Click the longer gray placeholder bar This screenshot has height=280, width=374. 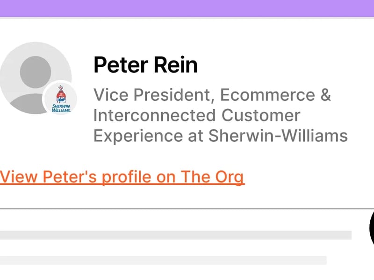[x=175, y=235]
